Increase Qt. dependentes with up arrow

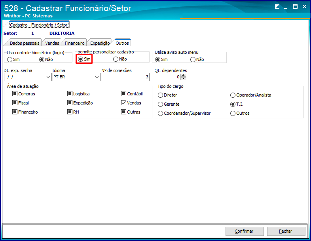tap(184, 75)
